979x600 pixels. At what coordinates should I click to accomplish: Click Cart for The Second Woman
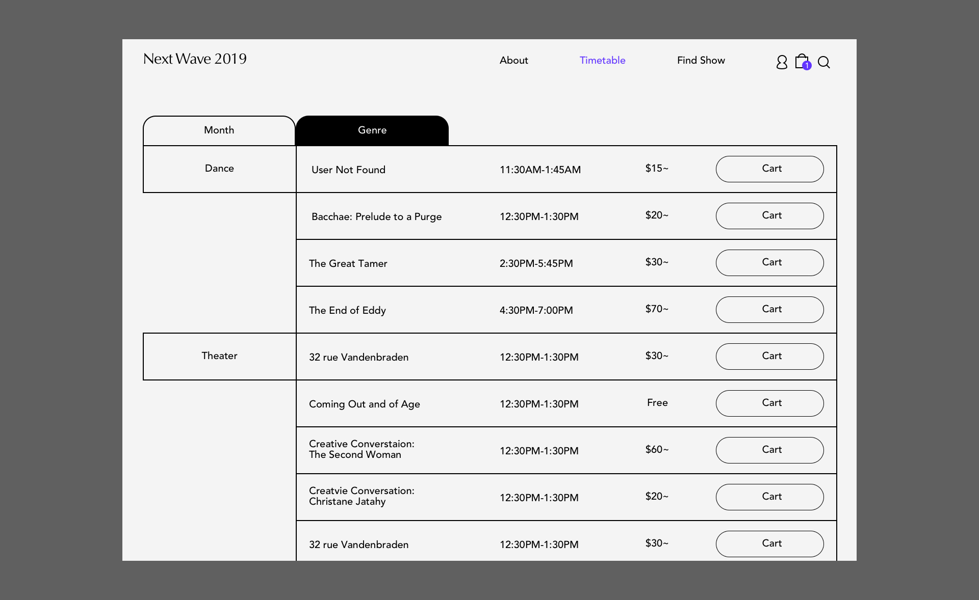pyautogui.click(x=769, y=450)
